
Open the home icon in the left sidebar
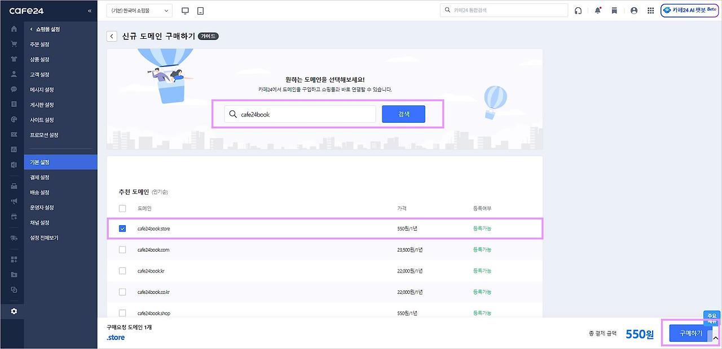[14, 29]
